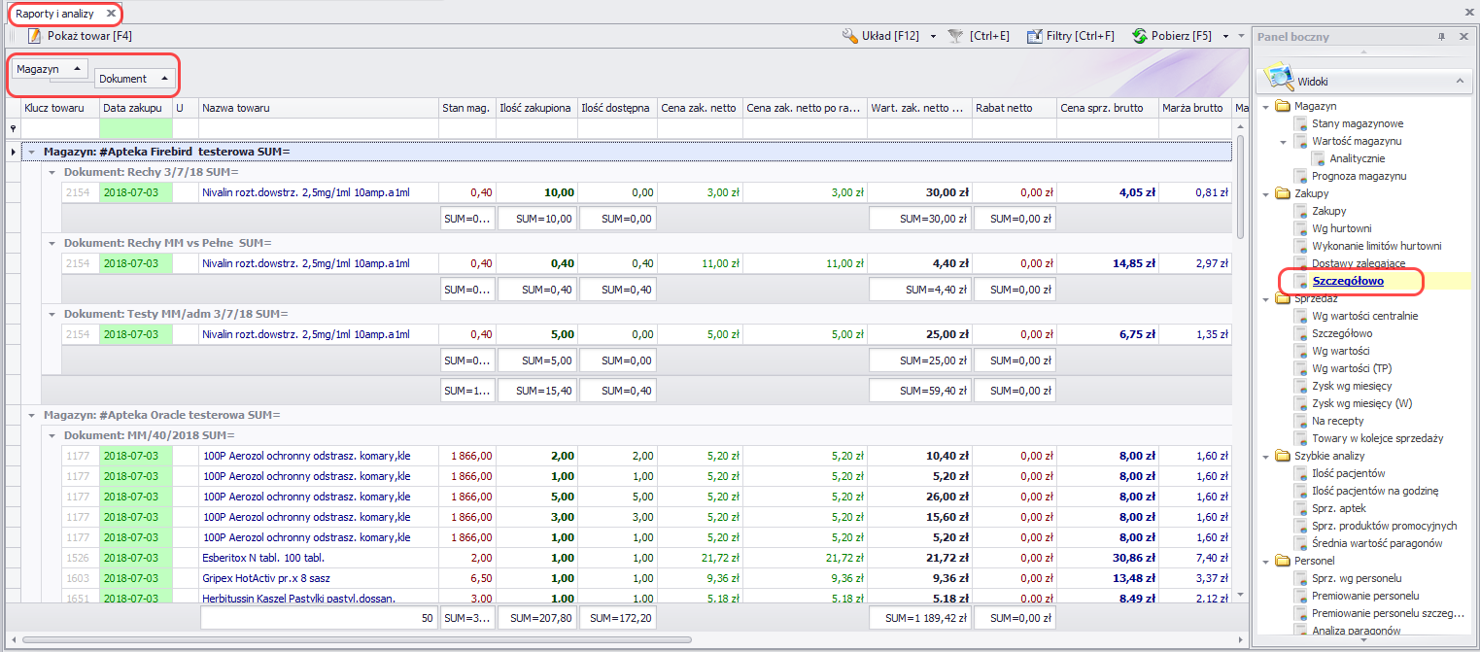The width and height of the screenshot is (1480, 652).
Task: Collapse the #Apteka Firebird testerowa group
Action: [x=31, y=152]
